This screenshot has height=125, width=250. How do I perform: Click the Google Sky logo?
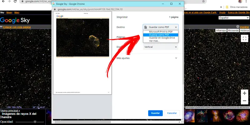(x=15, y=20)
